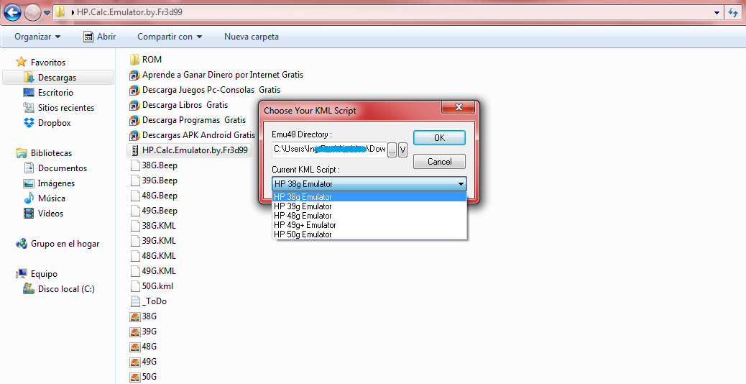Select Bibliotecas in the navigation pane
This screenshot has width=746, height=384.
(x=51, y=153)
